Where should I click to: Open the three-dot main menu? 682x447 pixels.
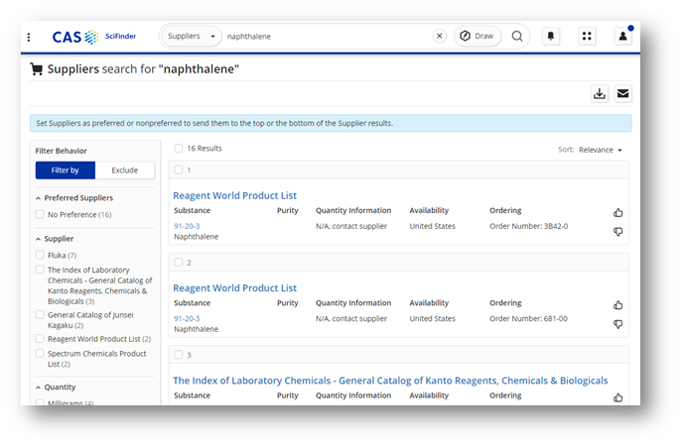(29, 37)
